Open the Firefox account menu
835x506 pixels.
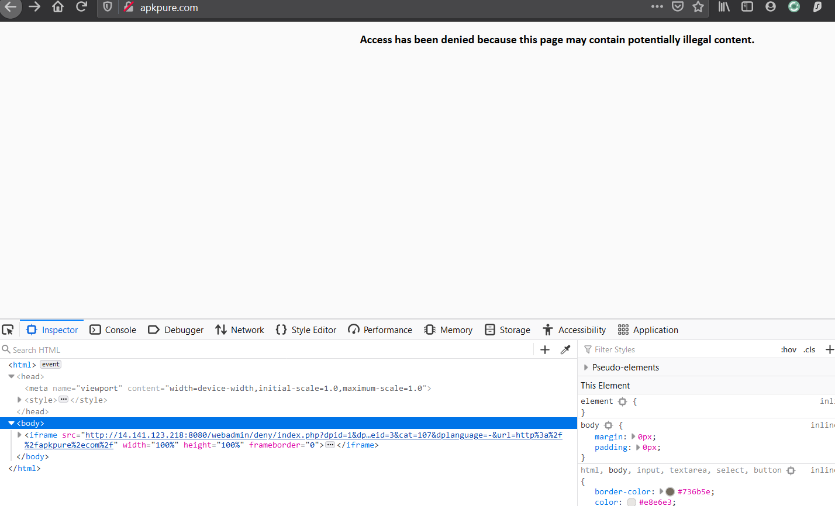[770, 7]
